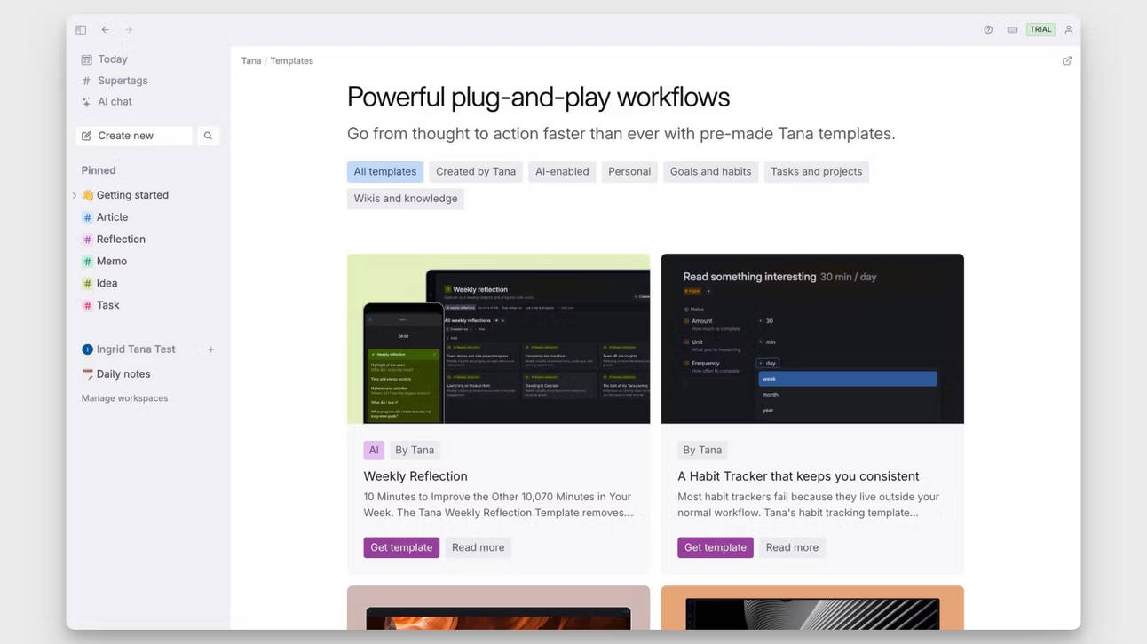Filter by AI-enabled templates
Viewport: 1147px width, 644px height.
(x=562, y=172)
